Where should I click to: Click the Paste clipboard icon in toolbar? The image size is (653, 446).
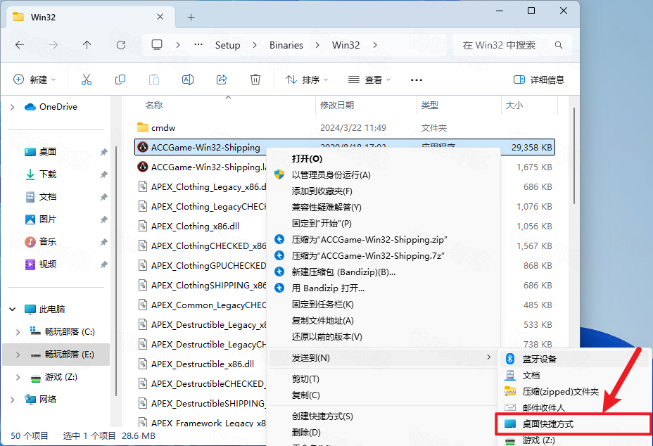154,79
